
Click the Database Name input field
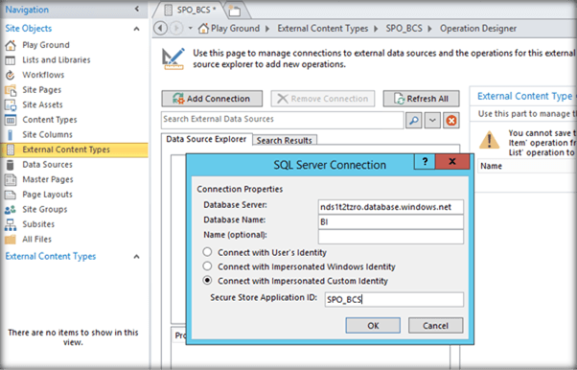point(391,222)
